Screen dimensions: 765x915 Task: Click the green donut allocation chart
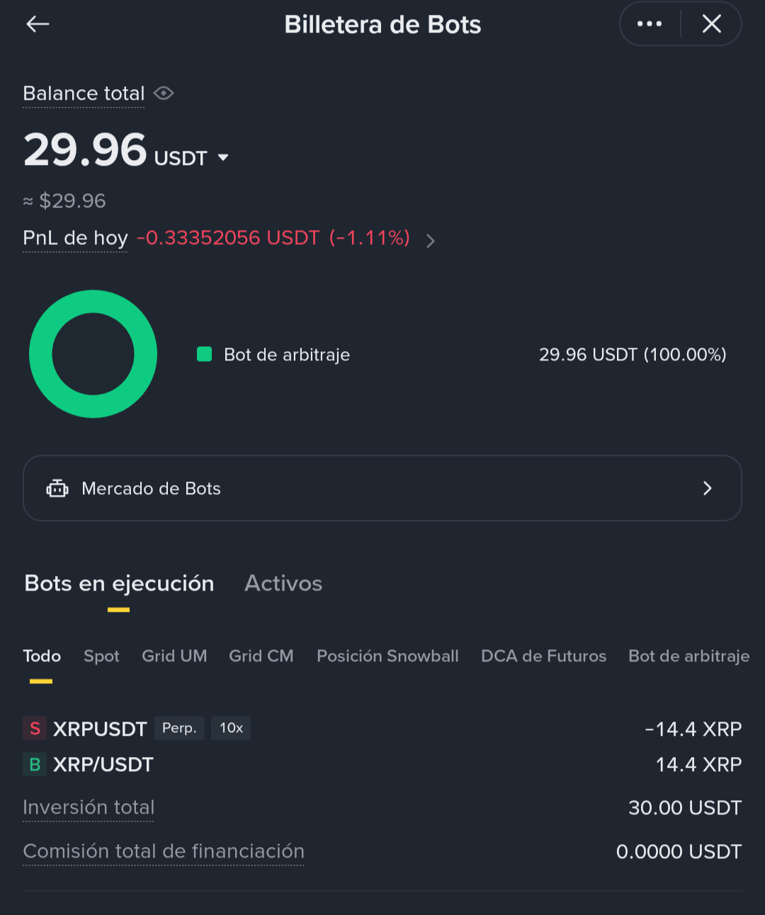click(93, 353)
